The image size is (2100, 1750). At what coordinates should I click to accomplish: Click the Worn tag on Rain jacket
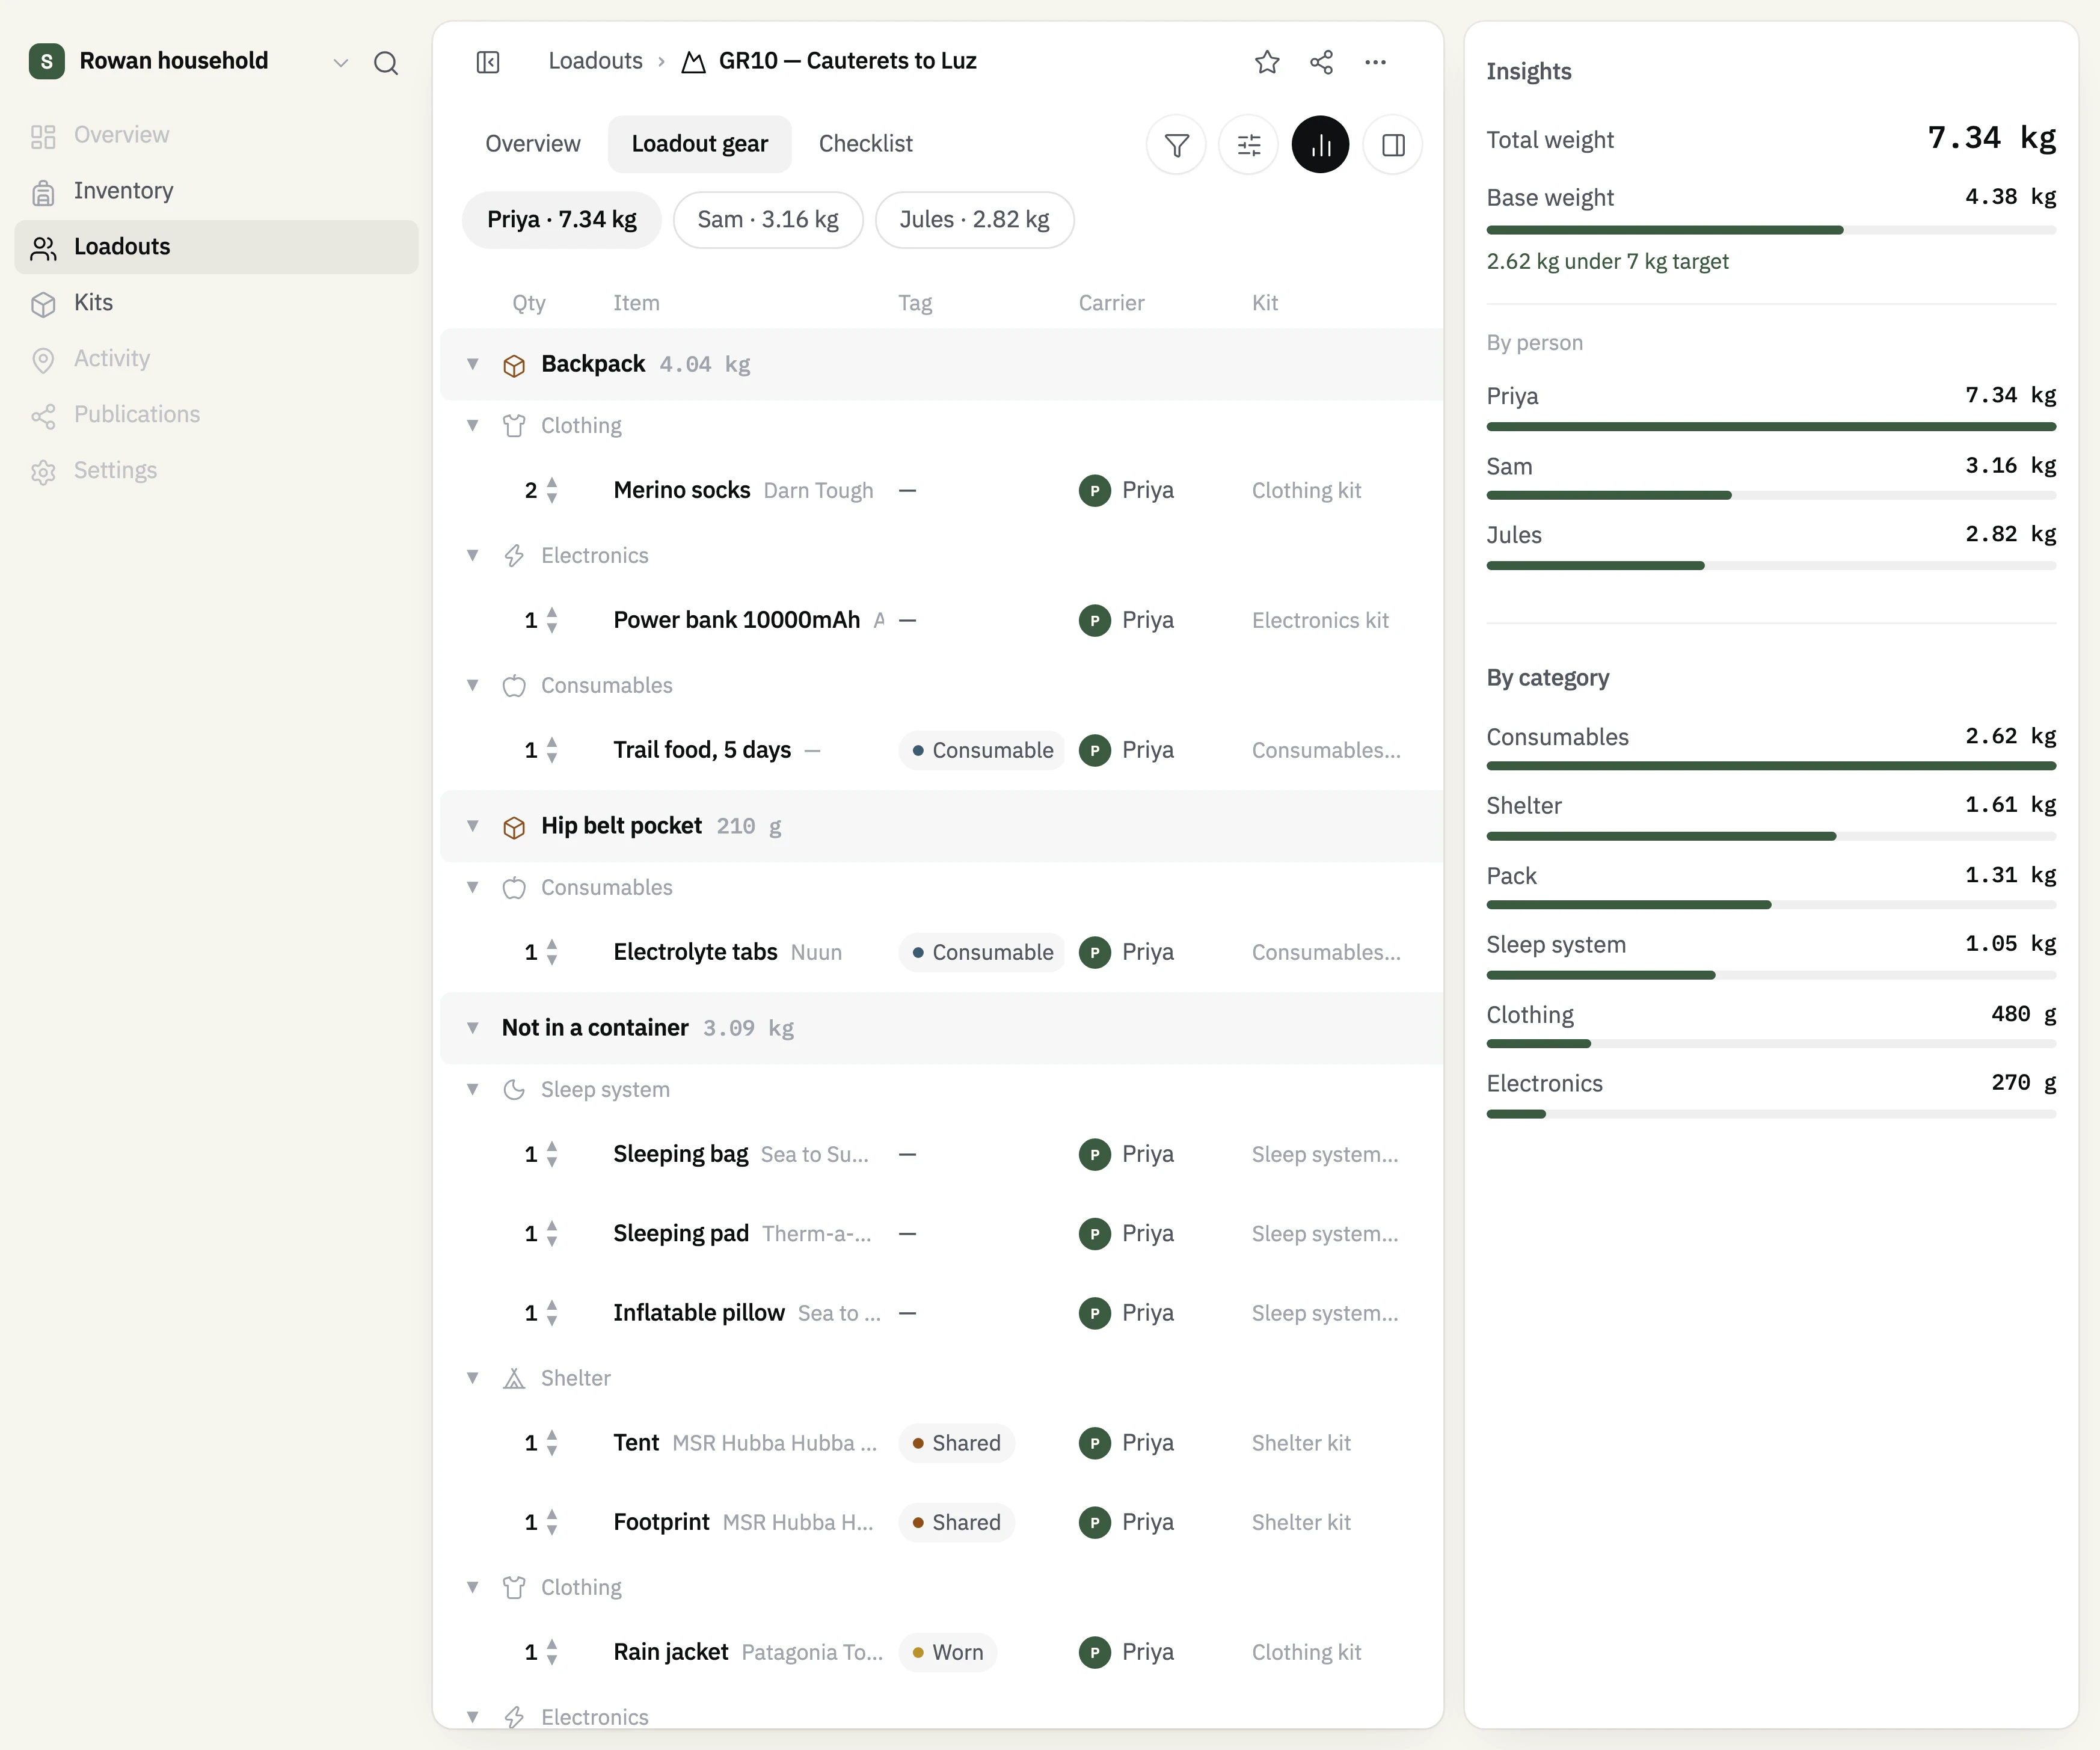[948, 1653]
